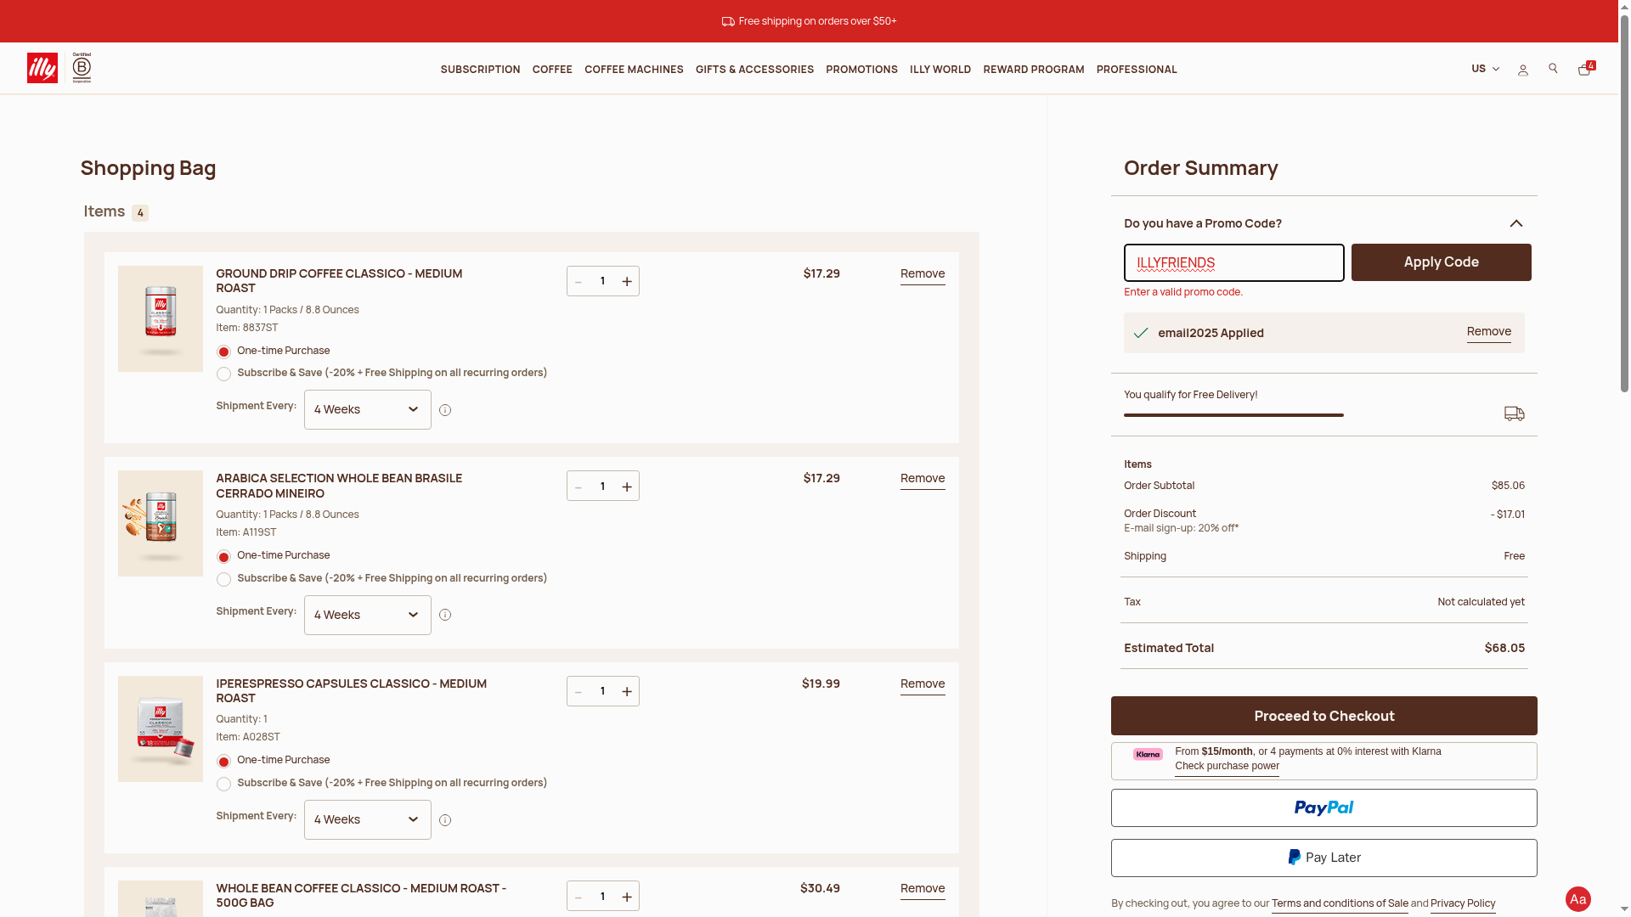Select Subscribe & Save for Ground Drip Coffee
The width and height of the screenshot is (1631, 917).
223,374
